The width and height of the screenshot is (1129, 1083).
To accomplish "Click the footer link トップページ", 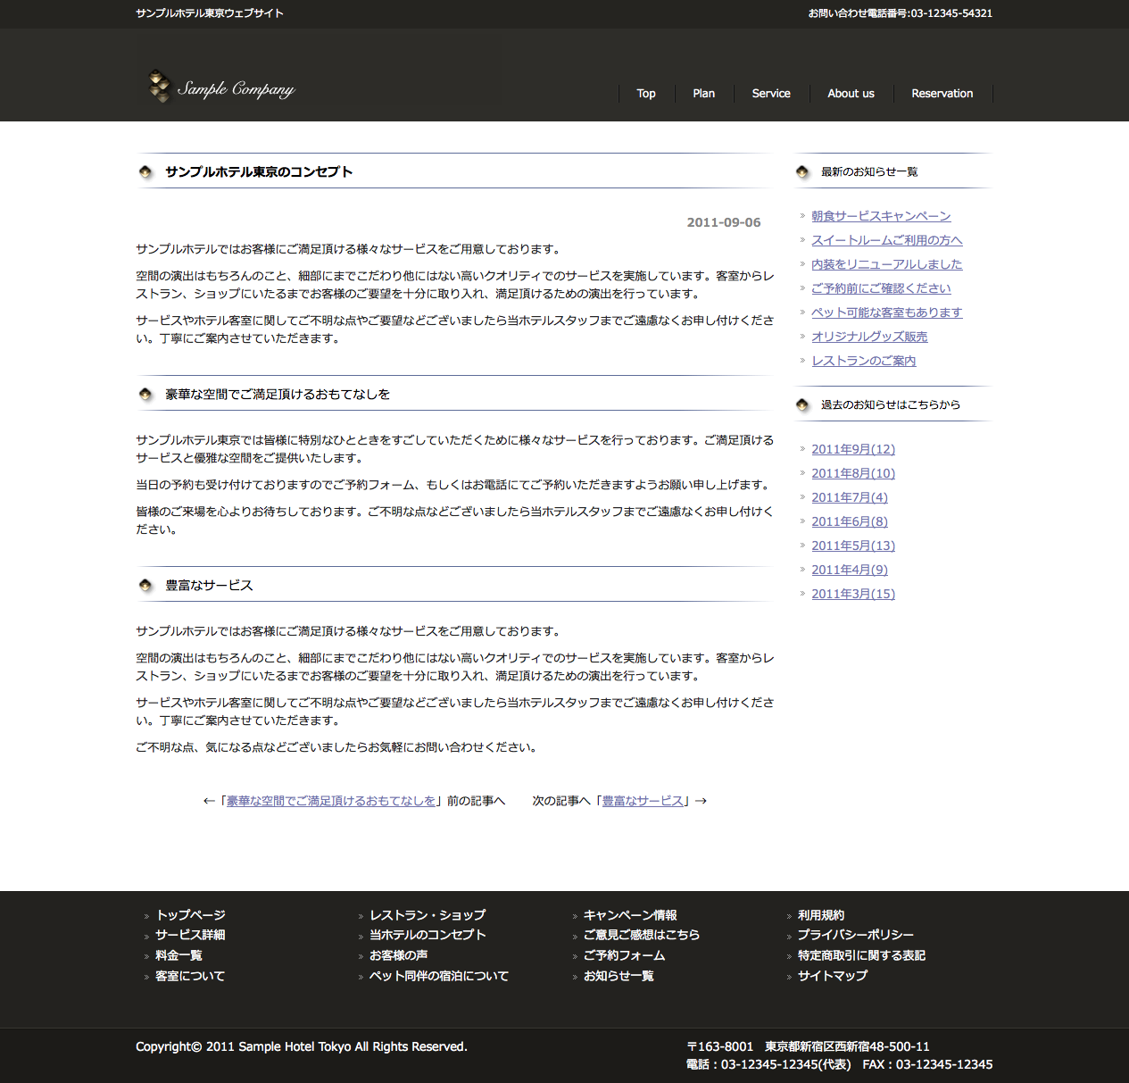I will pyautogui.click(x=190, y=915).
